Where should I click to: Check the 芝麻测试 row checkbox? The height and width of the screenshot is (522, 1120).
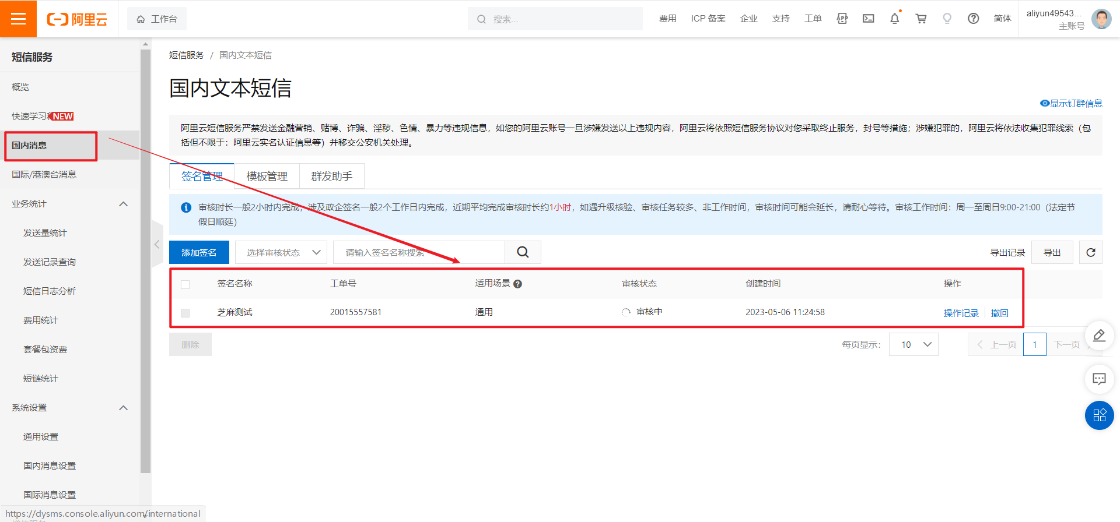[x=185, y=313]
